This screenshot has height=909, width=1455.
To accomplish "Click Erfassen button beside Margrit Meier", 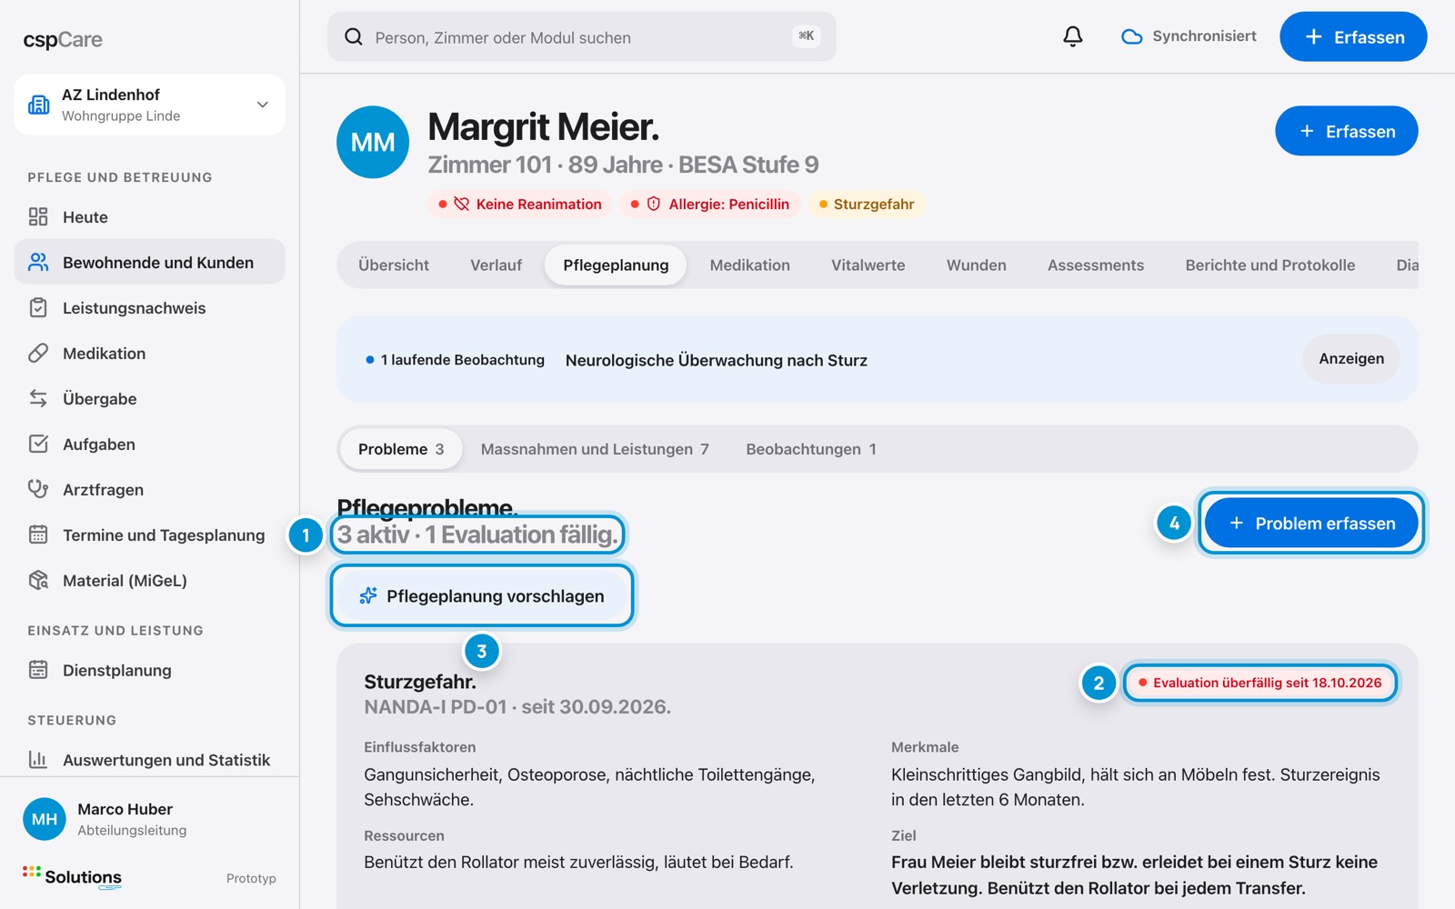I will (1346, 131).
